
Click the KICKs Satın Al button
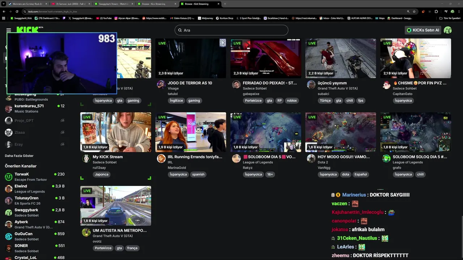pos(423,30)
